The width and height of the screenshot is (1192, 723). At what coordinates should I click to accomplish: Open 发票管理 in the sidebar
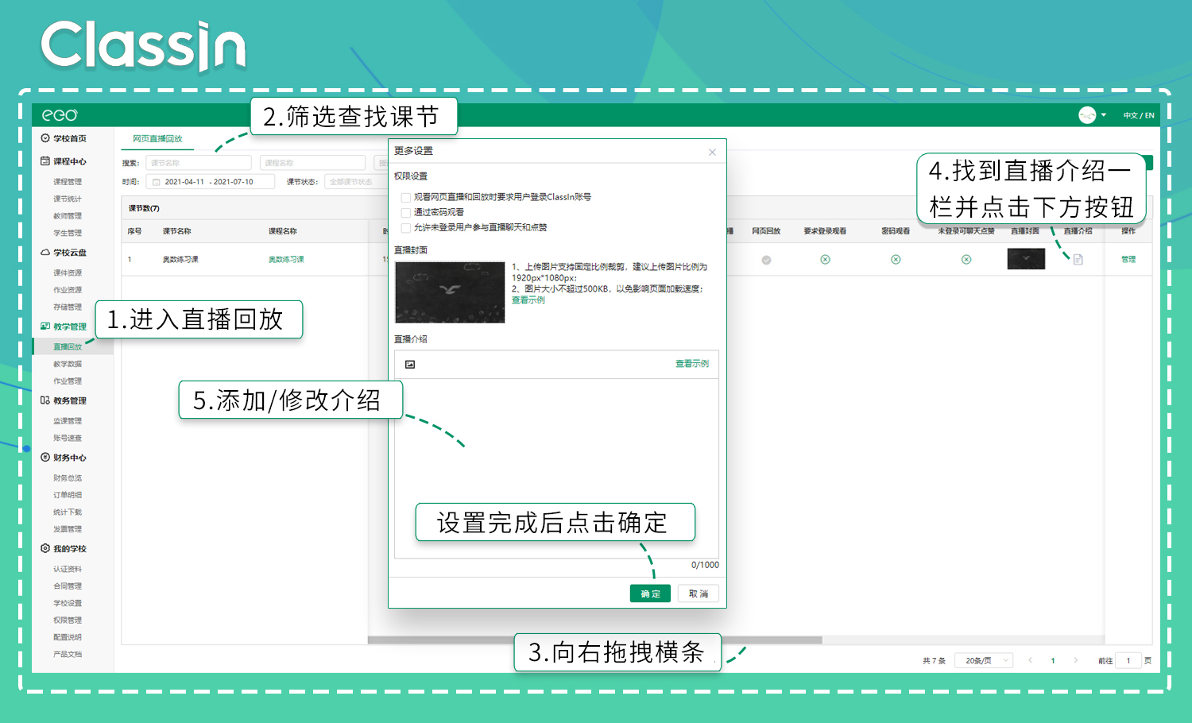[68, 529]
